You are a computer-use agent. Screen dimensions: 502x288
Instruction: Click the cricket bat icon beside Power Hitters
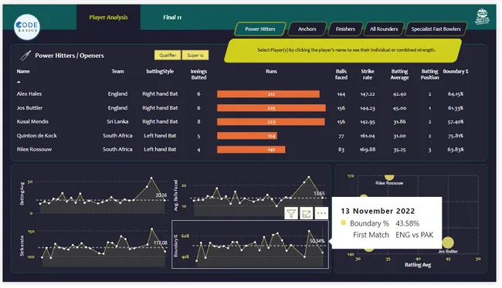click(x=25, y=56)
